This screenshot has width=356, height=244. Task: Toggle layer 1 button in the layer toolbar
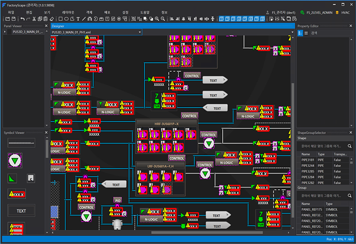click(222, 18)
